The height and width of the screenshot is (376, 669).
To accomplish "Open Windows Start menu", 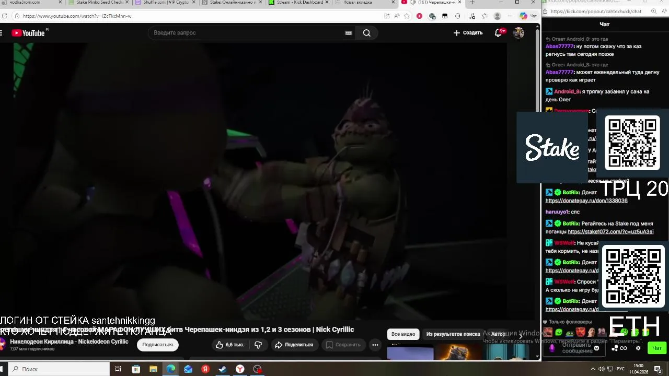I will (x=1, y=369).
